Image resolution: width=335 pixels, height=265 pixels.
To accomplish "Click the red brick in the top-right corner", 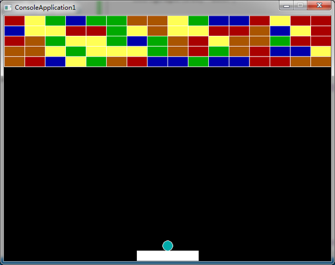I will click(x=321, y=21).
